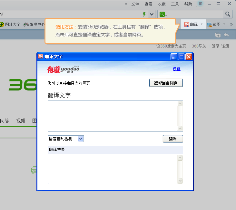Click the translation result scrollbar down arrow
Image resolution: width=236 pixels, height=210 pixels.
pyautogui.click(x=180, y=181)
